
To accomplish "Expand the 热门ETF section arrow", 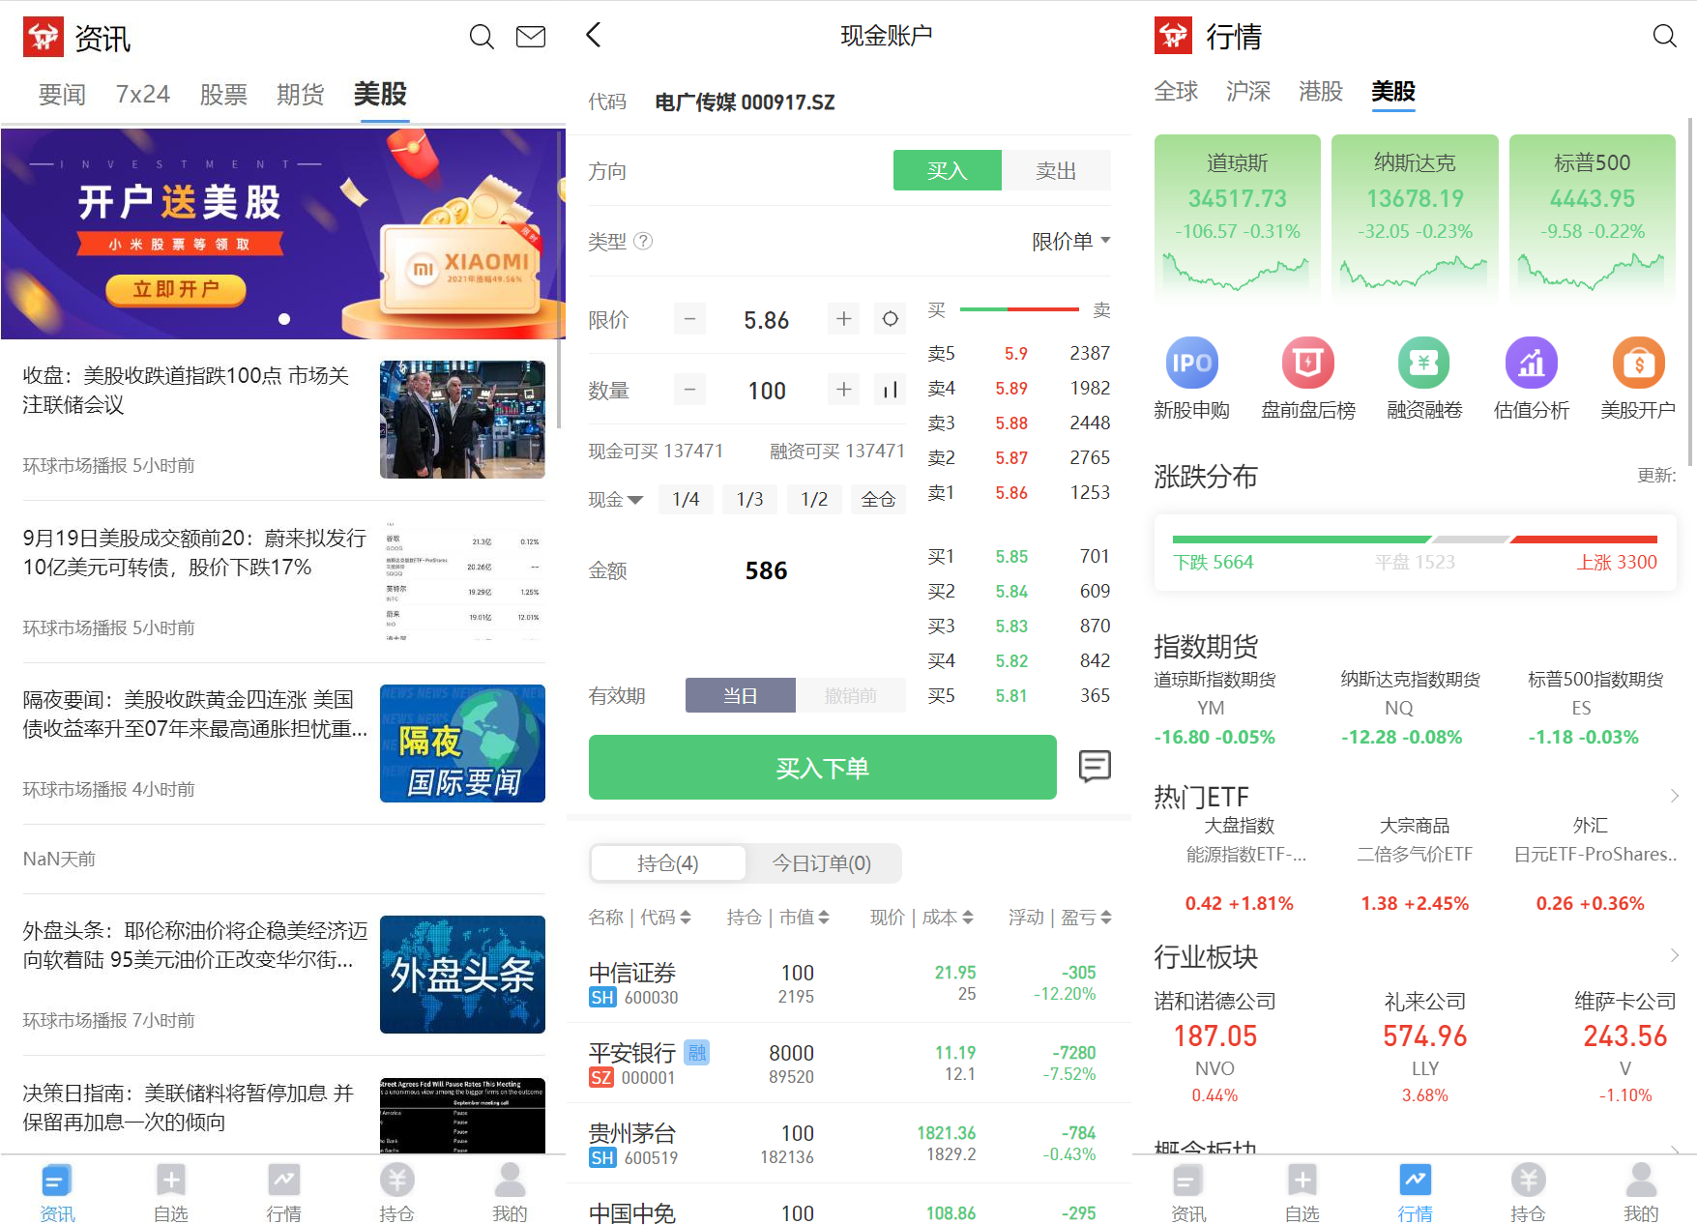I will (1674, 796).
